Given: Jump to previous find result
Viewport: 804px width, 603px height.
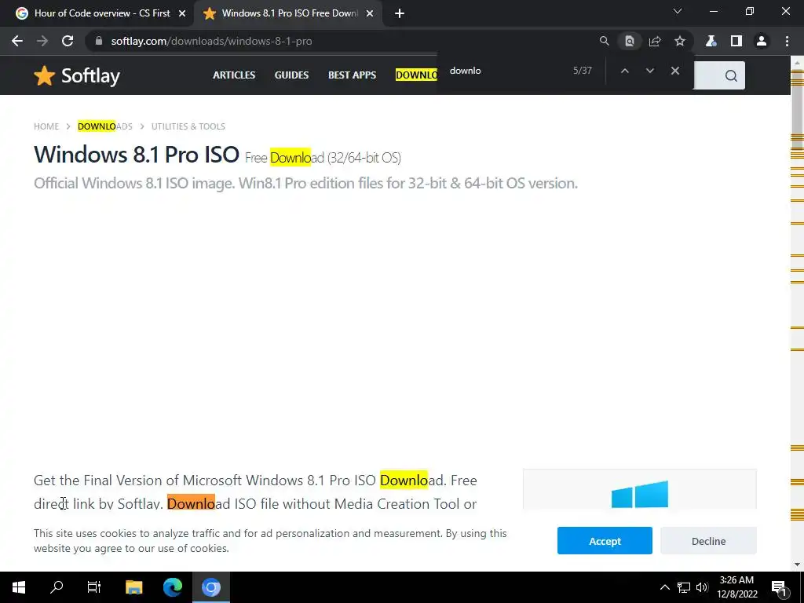Looking at the screenshot, I should (x=624, y=71).
